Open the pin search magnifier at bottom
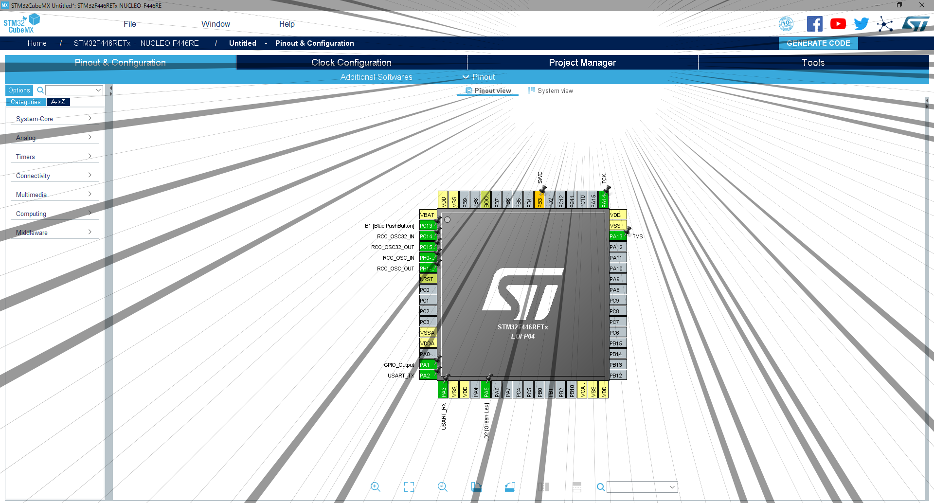The height and width of the screenshot is (503, 934). (600, 486)
